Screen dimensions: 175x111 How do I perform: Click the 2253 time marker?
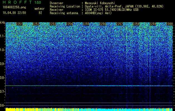(x=53, y=24)
